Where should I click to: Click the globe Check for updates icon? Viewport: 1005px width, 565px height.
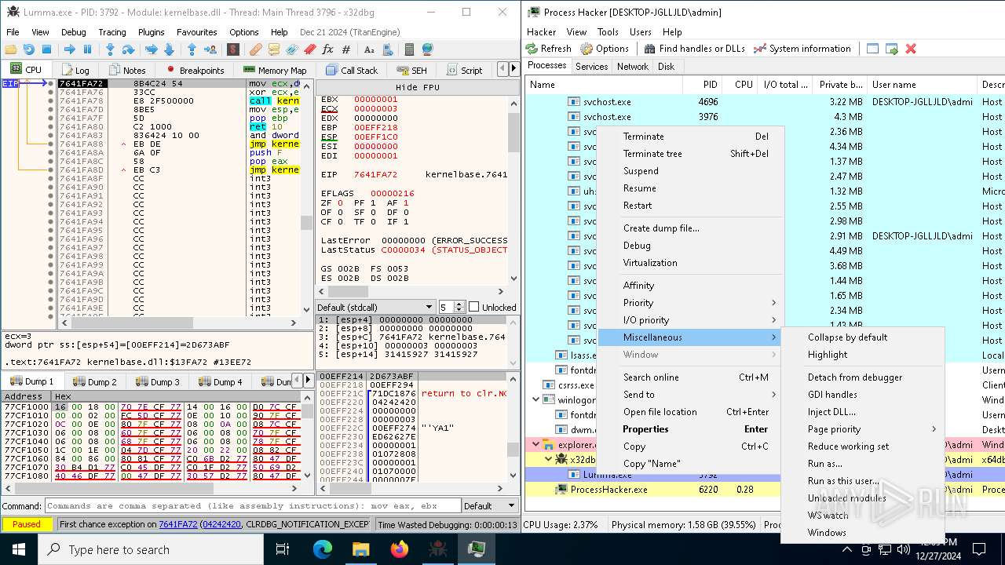(427, 49)
